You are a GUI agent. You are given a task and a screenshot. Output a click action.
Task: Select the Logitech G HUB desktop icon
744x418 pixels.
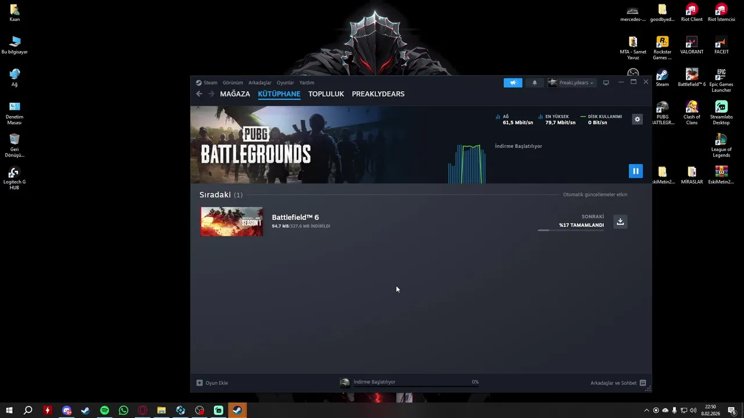click(15, 178)
